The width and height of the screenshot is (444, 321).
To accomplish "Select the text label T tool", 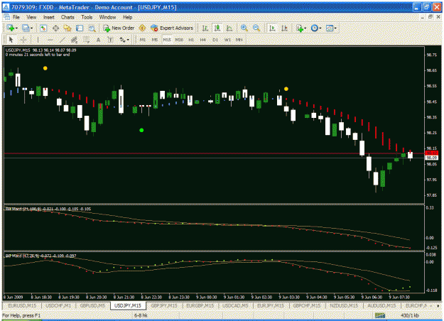I will pos(110,40).
